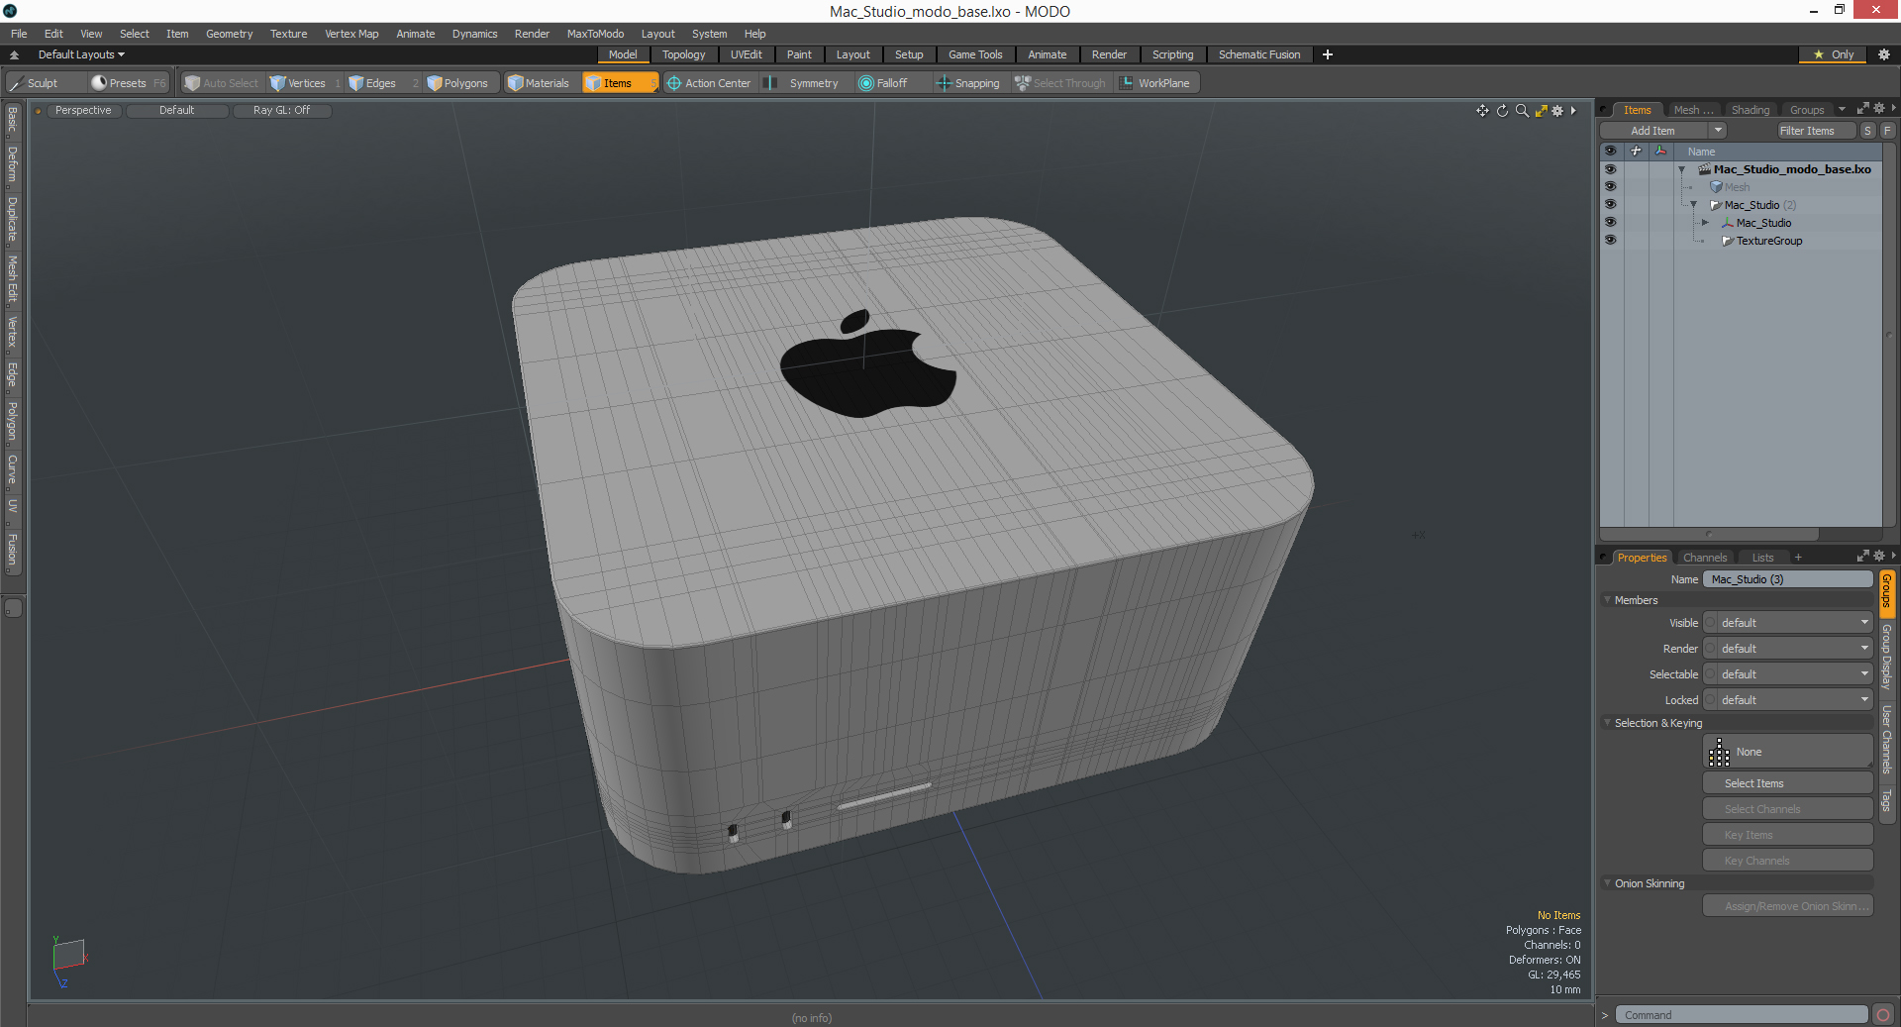1901x1027 pixels.
Task: Click the Select Items button
Action: [x=1787, y=783]
